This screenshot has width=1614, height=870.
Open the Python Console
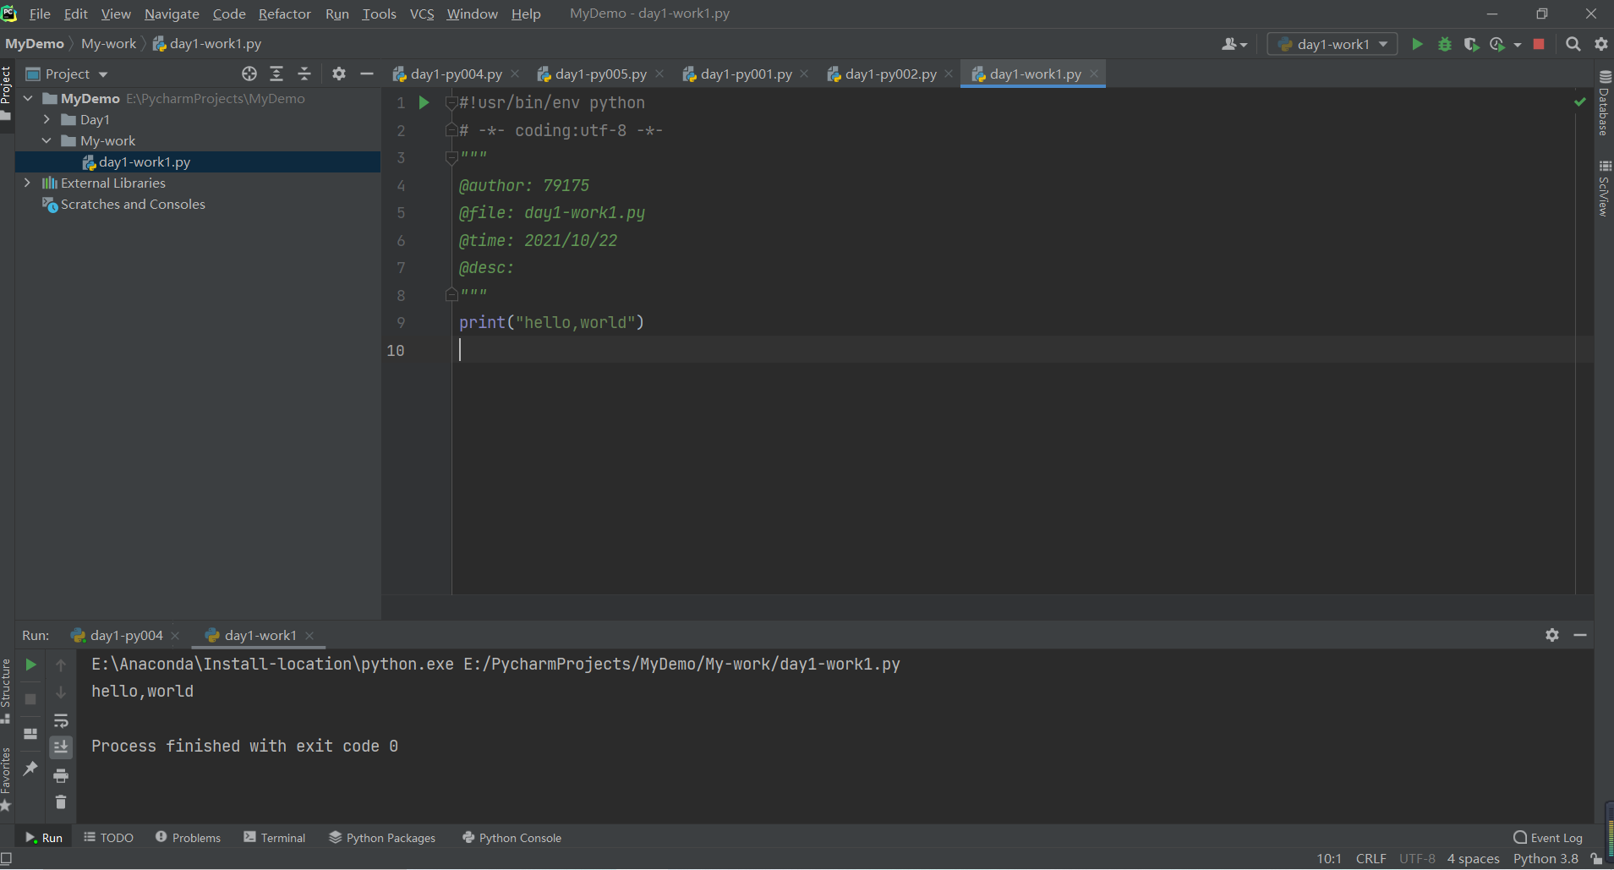512,837
